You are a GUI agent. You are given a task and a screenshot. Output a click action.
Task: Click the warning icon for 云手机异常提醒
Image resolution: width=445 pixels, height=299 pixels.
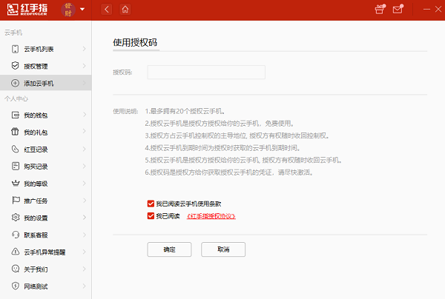[16, 252]
